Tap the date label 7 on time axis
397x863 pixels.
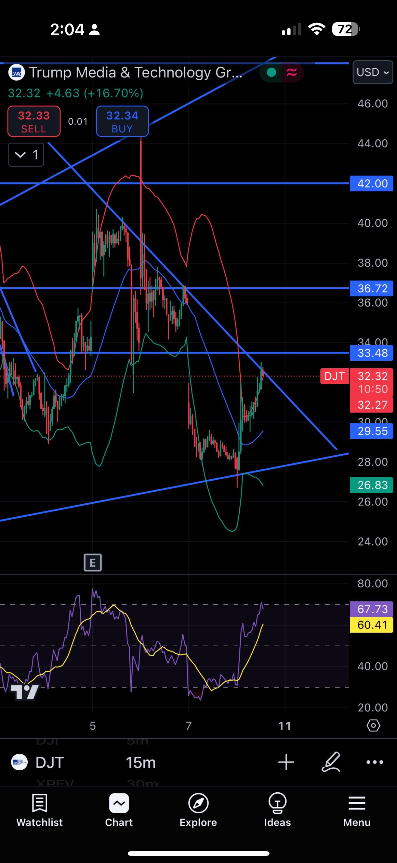tap(189, 726)
